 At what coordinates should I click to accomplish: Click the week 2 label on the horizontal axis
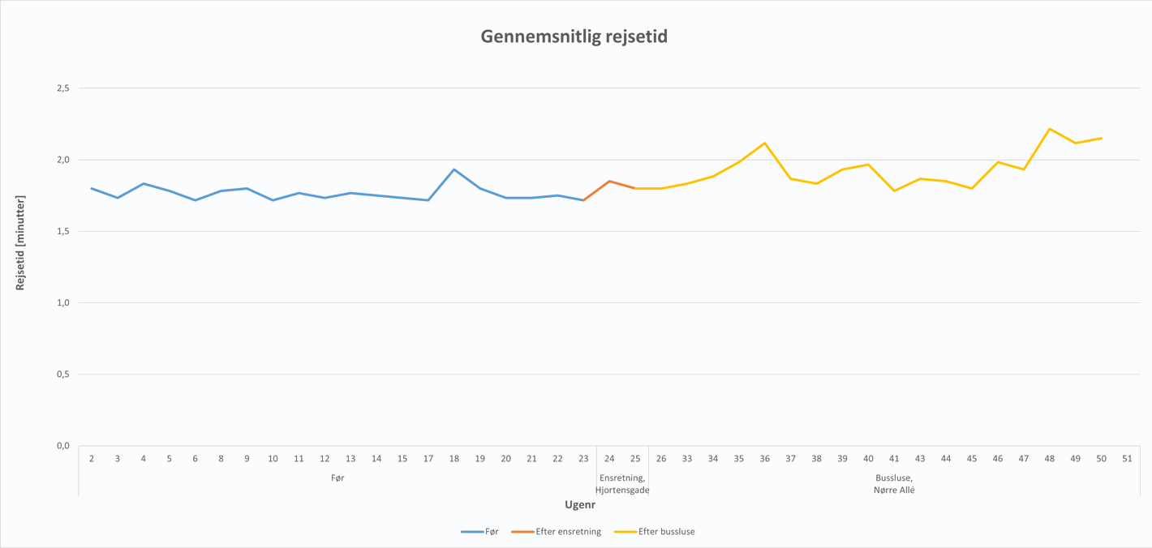92,459
